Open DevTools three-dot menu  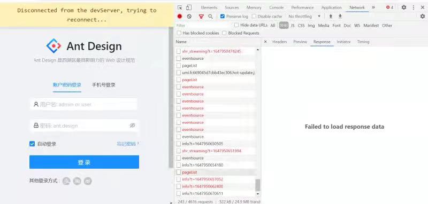tap(413, 7)
